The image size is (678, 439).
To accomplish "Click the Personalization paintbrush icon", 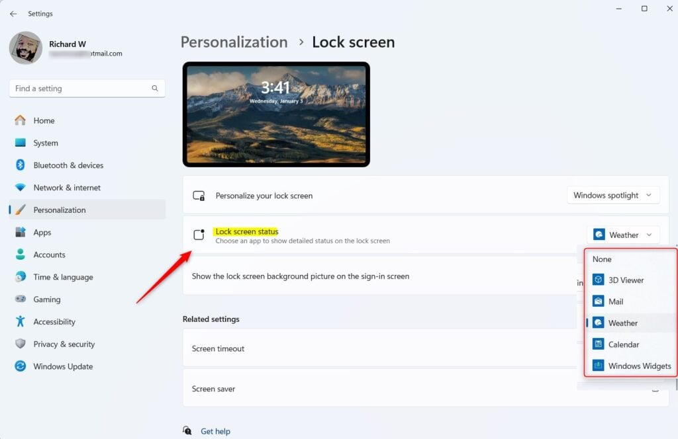I will click(x=21, y=210).
